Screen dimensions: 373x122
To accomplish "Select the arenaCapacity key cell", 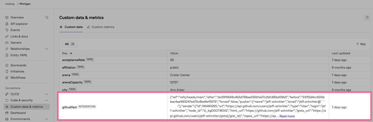I will [113, 82].
